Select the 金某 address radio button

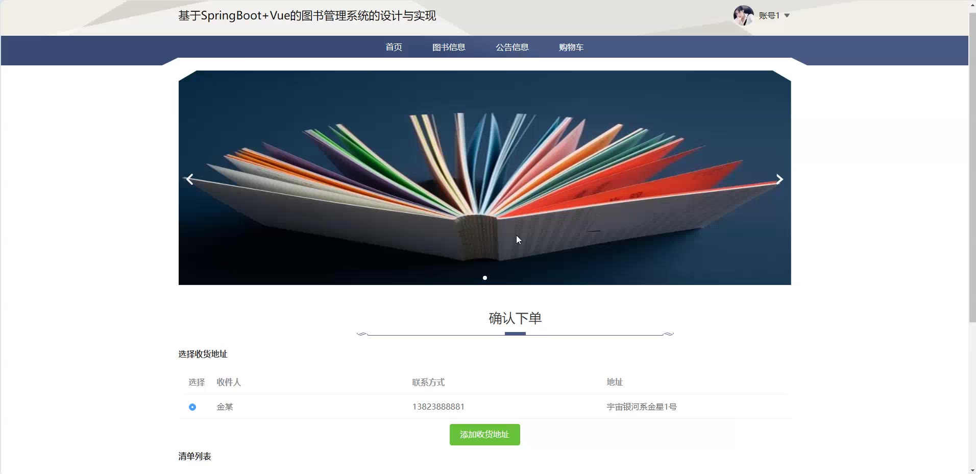point(192,407)
